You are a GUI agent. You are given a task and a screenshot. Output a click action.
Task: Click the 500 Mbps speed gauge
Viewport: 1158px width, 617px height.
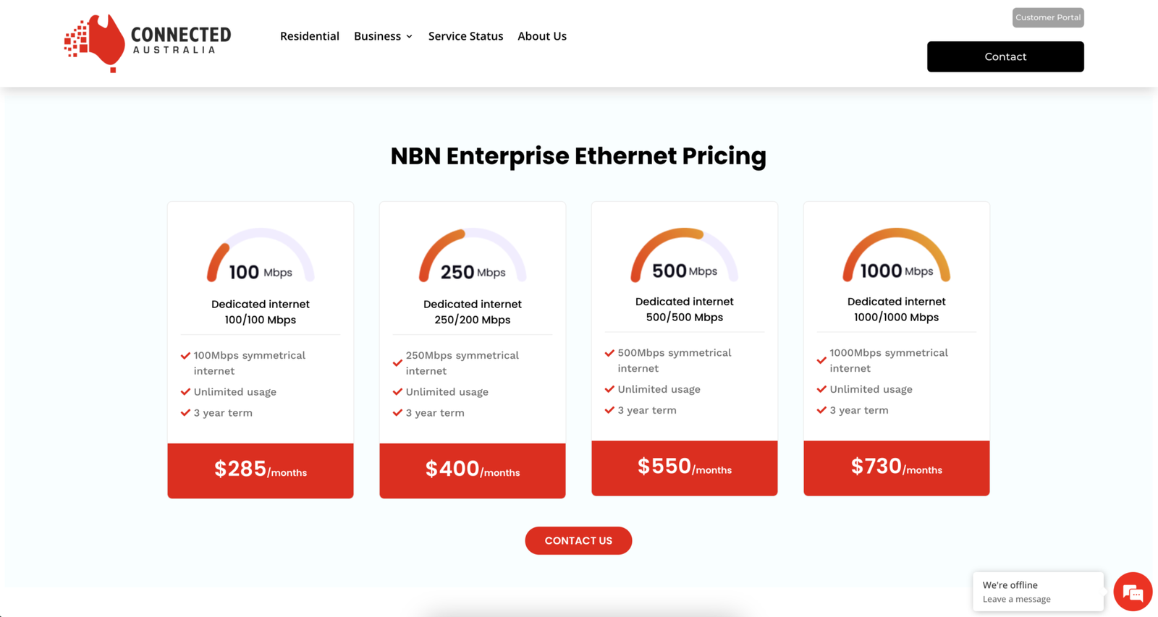pyautogui.click(x=685, y=255)
